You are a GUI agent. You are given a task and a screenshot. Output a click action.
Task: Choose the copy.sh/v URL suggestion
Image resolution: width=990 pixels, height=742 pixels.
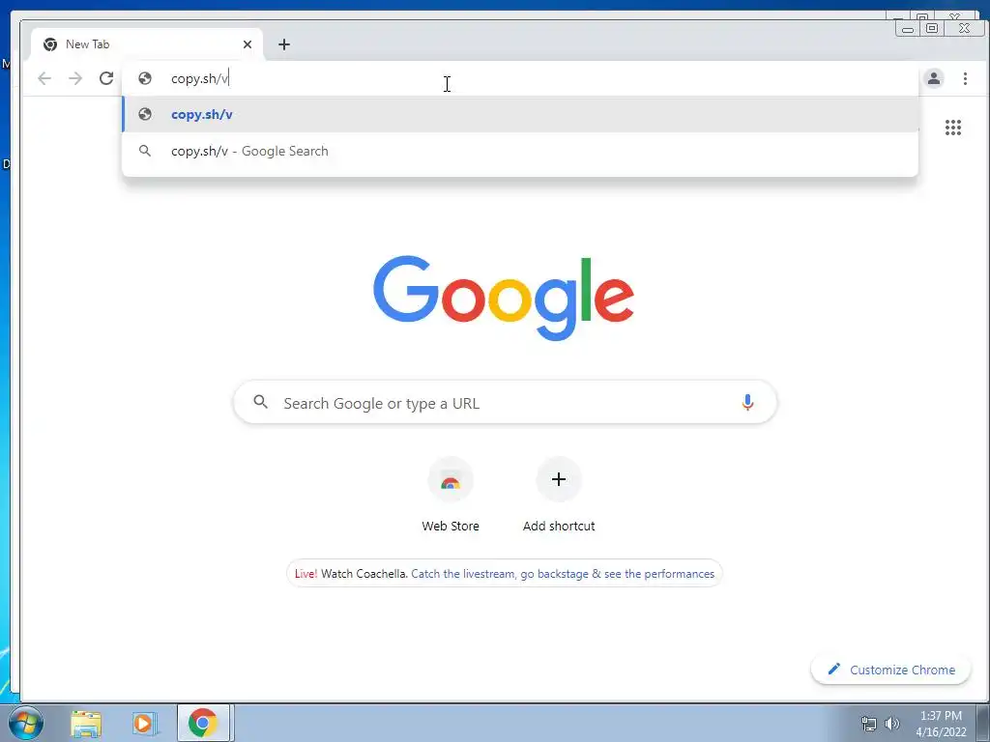click(520, 114)
